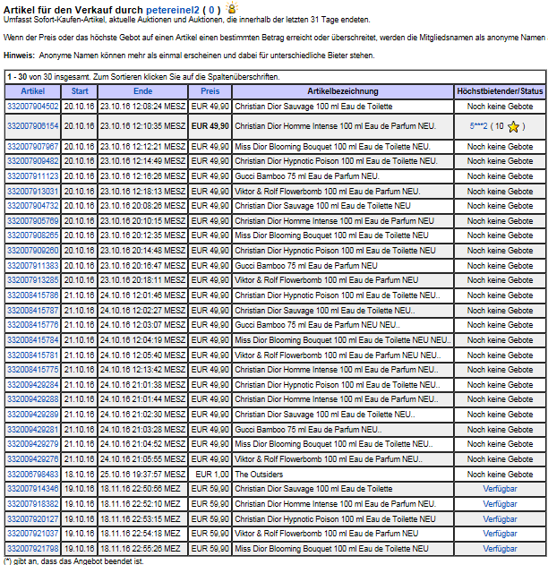
Task: Open item number 332009429289
Action: tap(33, 414)
